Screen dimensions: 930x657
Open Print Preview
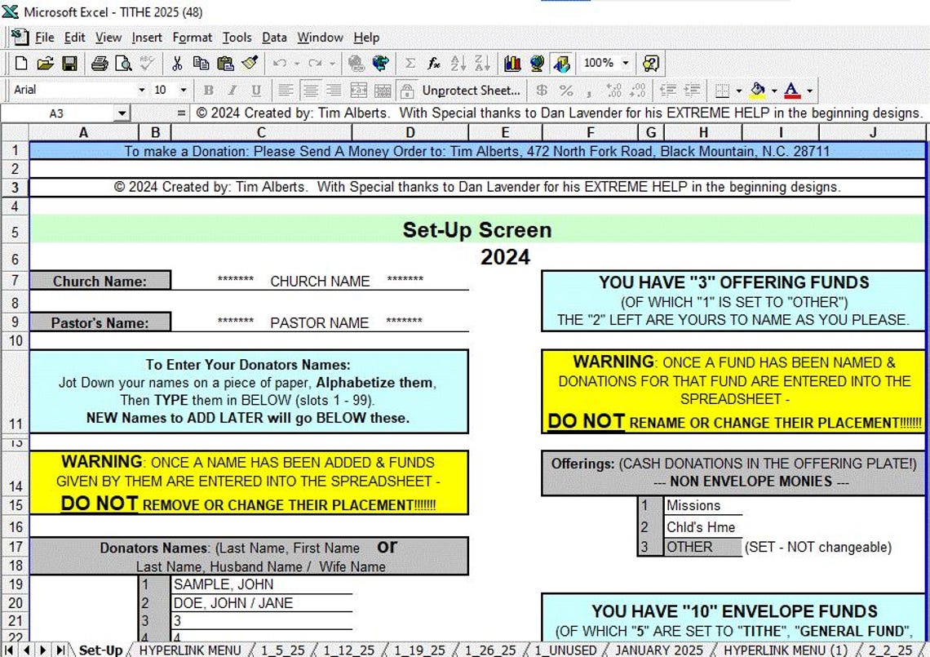point(124,63)
